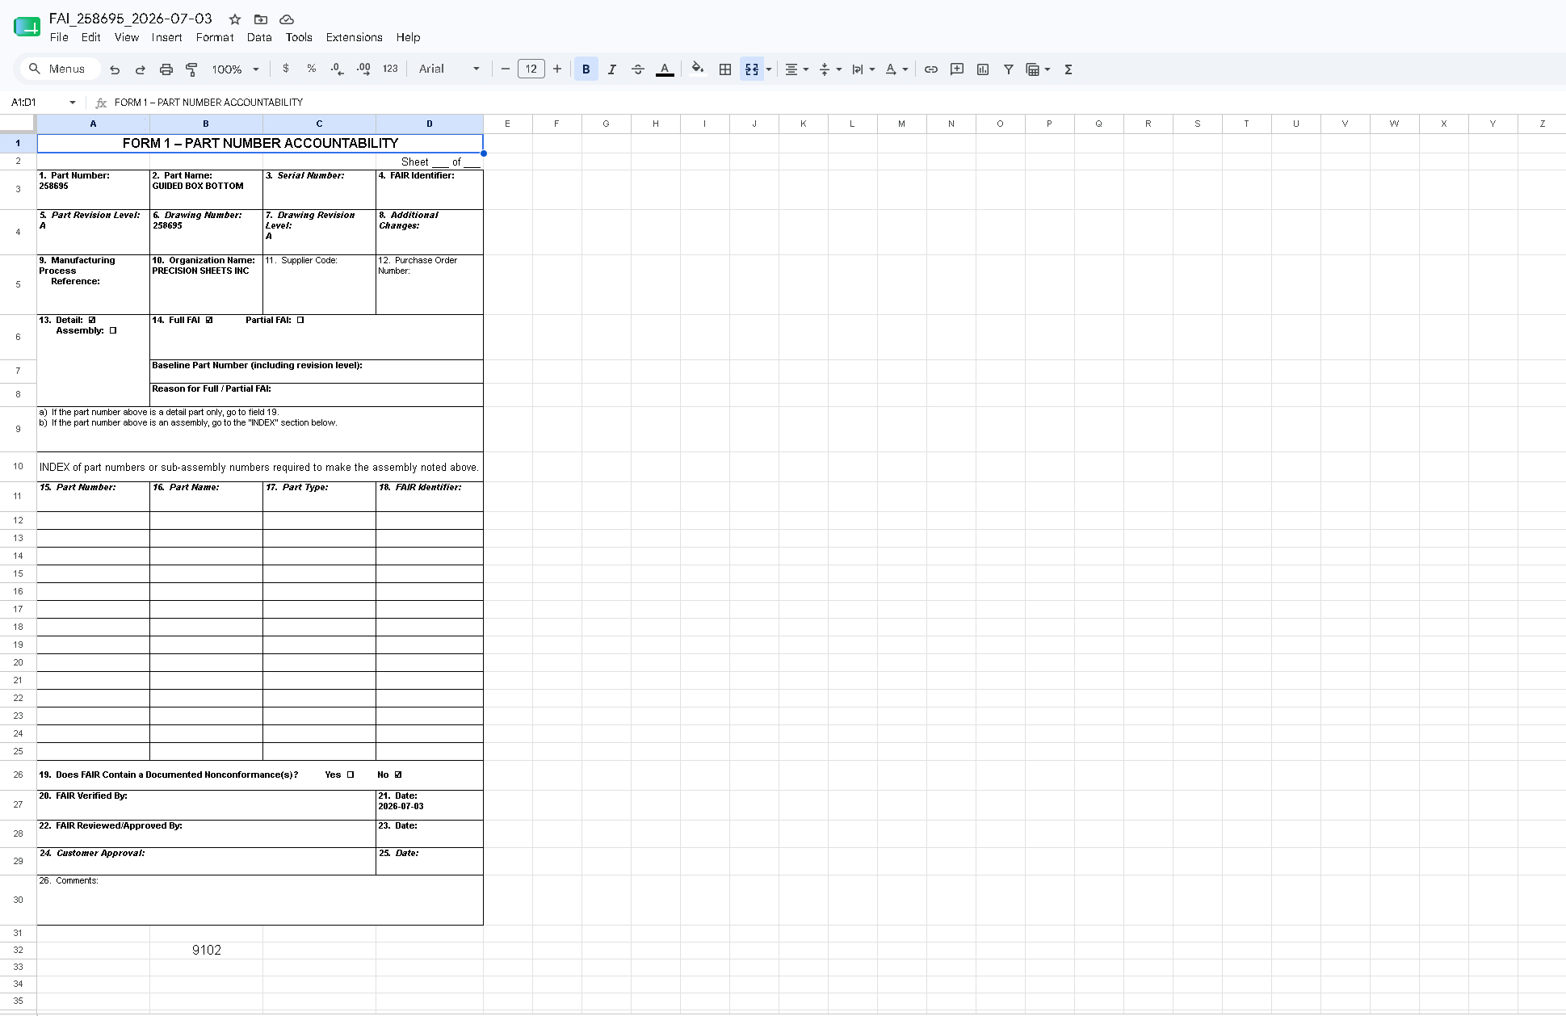
Task: Select column E header
Action: 507,124
